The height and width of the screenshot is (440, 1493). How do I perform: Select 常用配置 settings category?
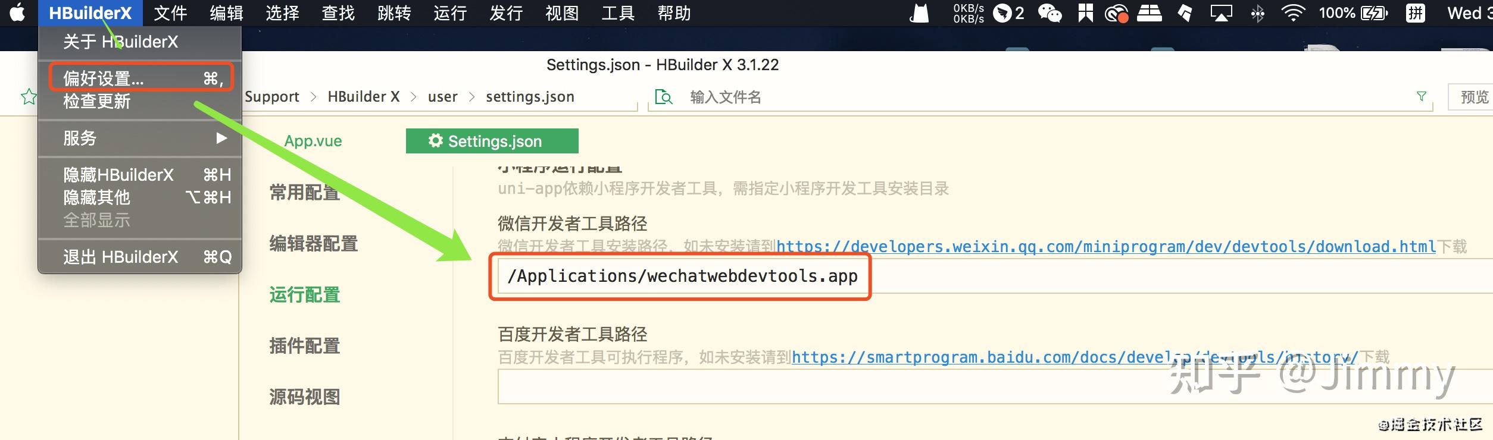pyautogui.click(x=305, y=193)
